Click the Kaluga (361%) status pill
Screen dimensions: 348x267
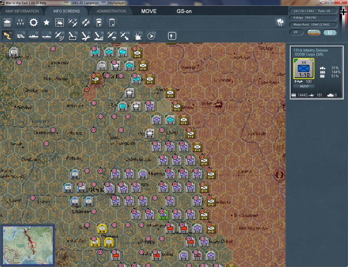click(x=313, y=18)
